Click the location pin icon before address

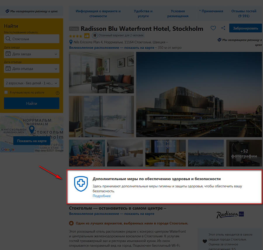pyautogui.click(x=71, y=42)
